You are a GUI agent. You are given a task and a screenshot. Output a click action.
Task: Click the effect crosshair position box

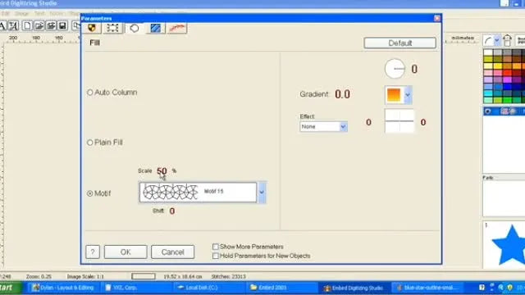[399, 121]
